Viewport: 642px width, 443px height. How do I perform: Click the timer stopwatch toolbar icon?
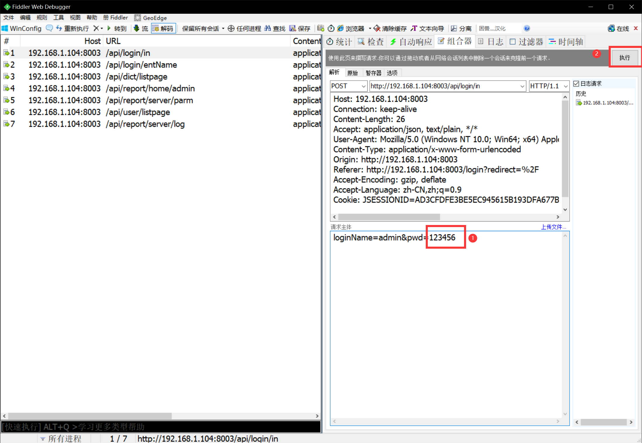(331, 28)
